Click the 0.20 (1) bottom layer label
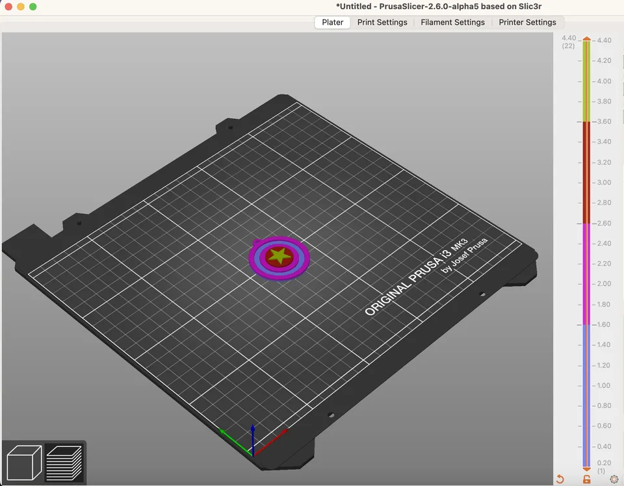This screenshot has height=486, width=624. pyautogui.click(x=604, y=467)
